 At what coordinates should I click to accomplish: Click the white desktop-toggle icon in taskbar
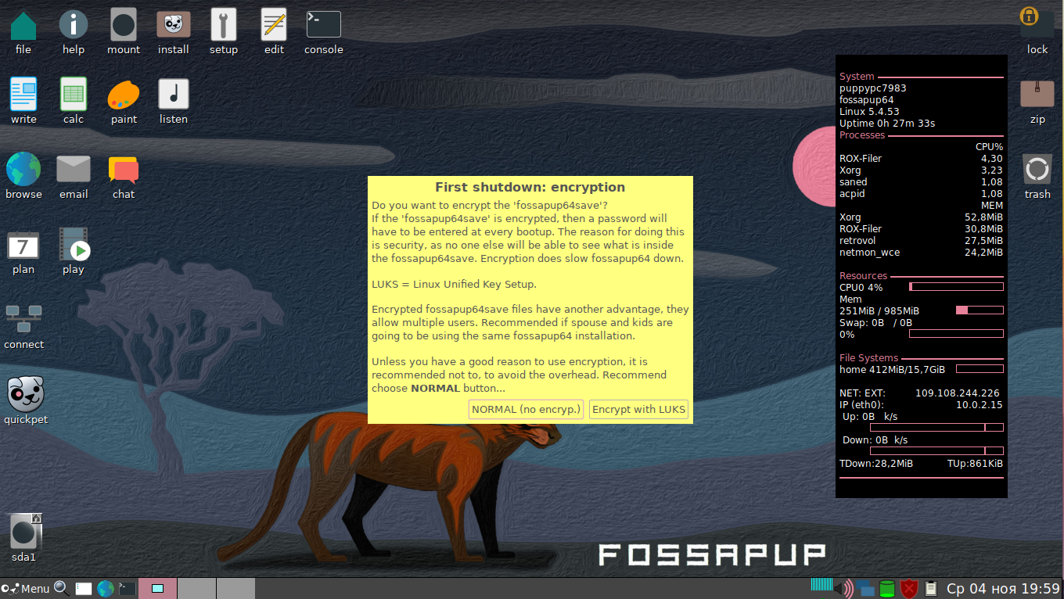tap(84, 589)
